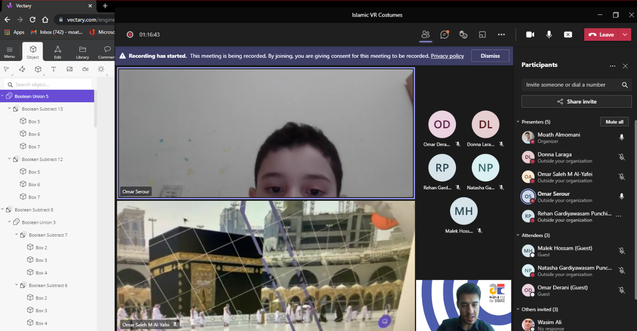637x331 pixels.
Task: Select the OD Omar Derani avatar tile
Action: coord(442,124)
